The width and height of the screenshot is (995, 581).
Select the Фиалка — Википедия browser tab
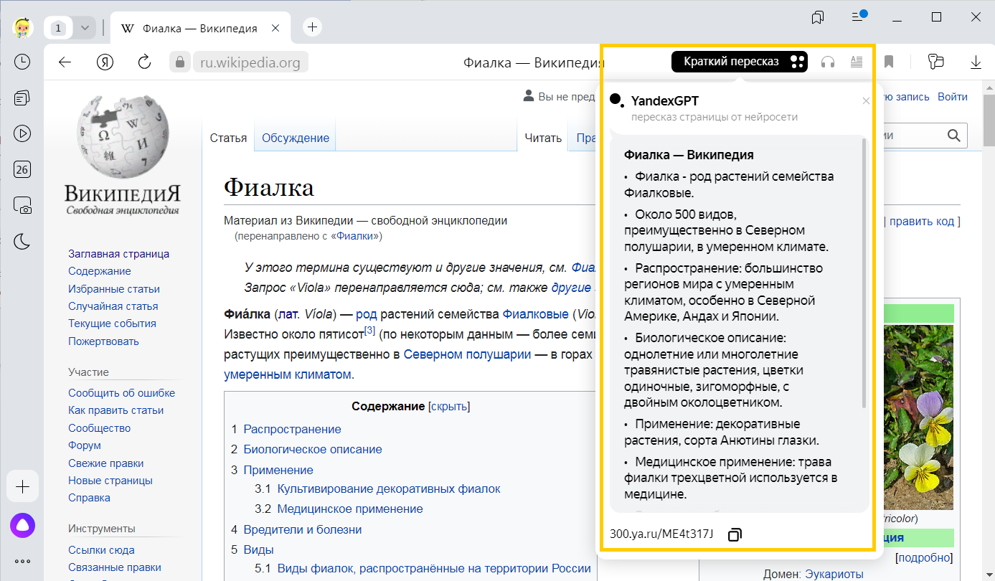coord(201,28)
